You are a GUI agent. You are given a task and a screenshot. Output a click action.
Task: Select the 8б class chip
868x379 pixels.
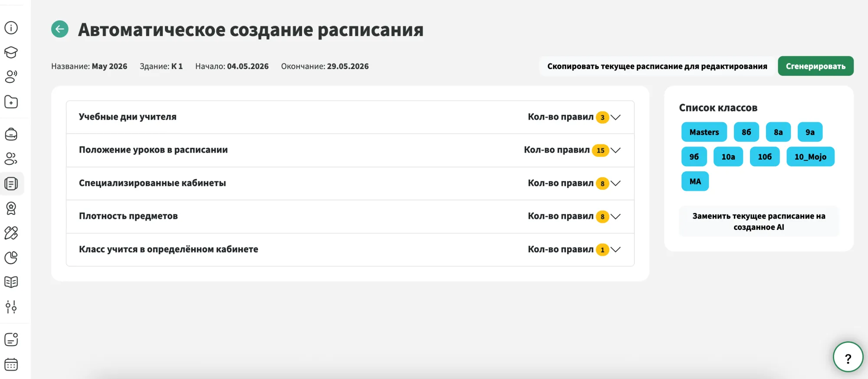click(x=746, y=132)
